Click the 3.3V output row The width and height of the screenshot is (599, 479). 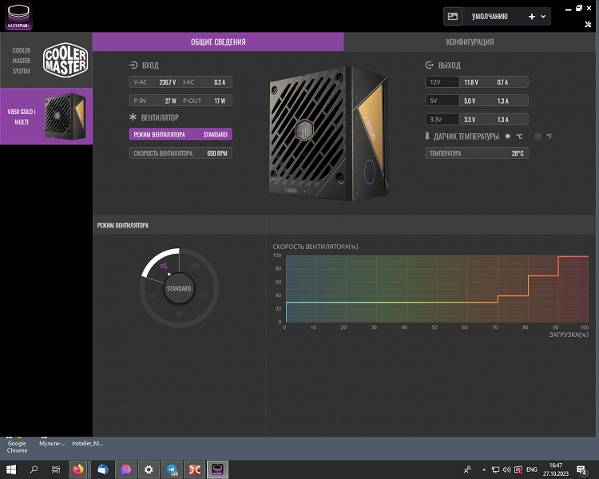tap(477, 120)
